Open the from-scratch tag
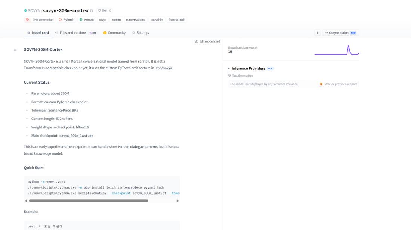Viewport: 411px width, 230px height. [x=177, y=20]
